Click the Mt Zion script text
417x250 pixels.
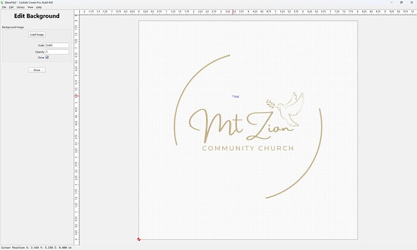click(x=241, y=125)
